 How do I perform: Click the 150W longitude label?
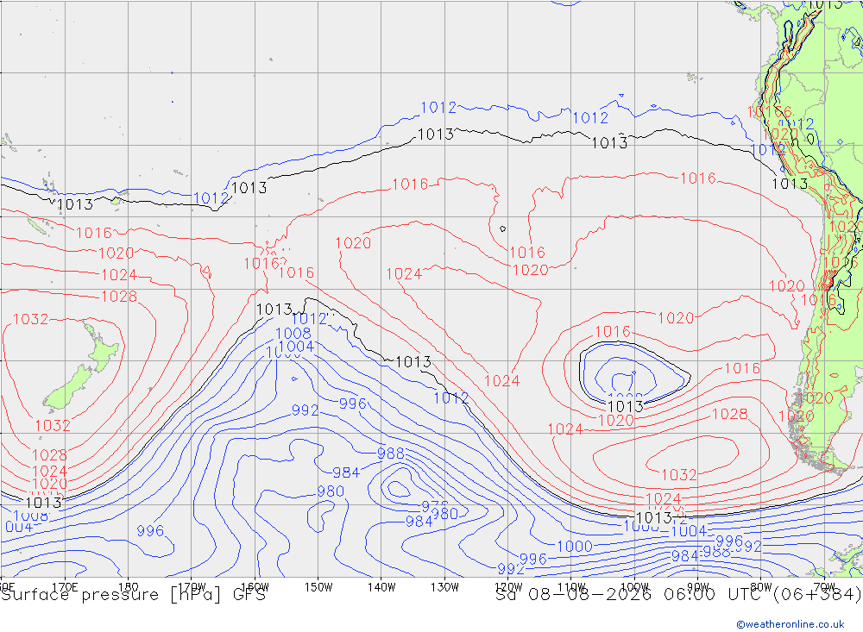point(318,587)
